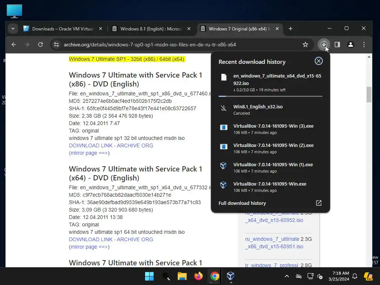Open mirror page link under x86 DVD
The height and width of the screenshot is (285, 380).
coord(89,153)
